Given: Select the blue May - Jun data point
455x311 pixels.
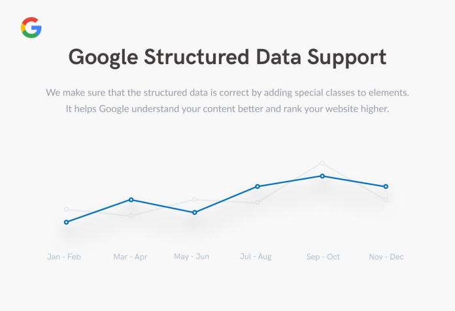Looking at the screenshot, I should pyautogui.click(x=195, y=212).
